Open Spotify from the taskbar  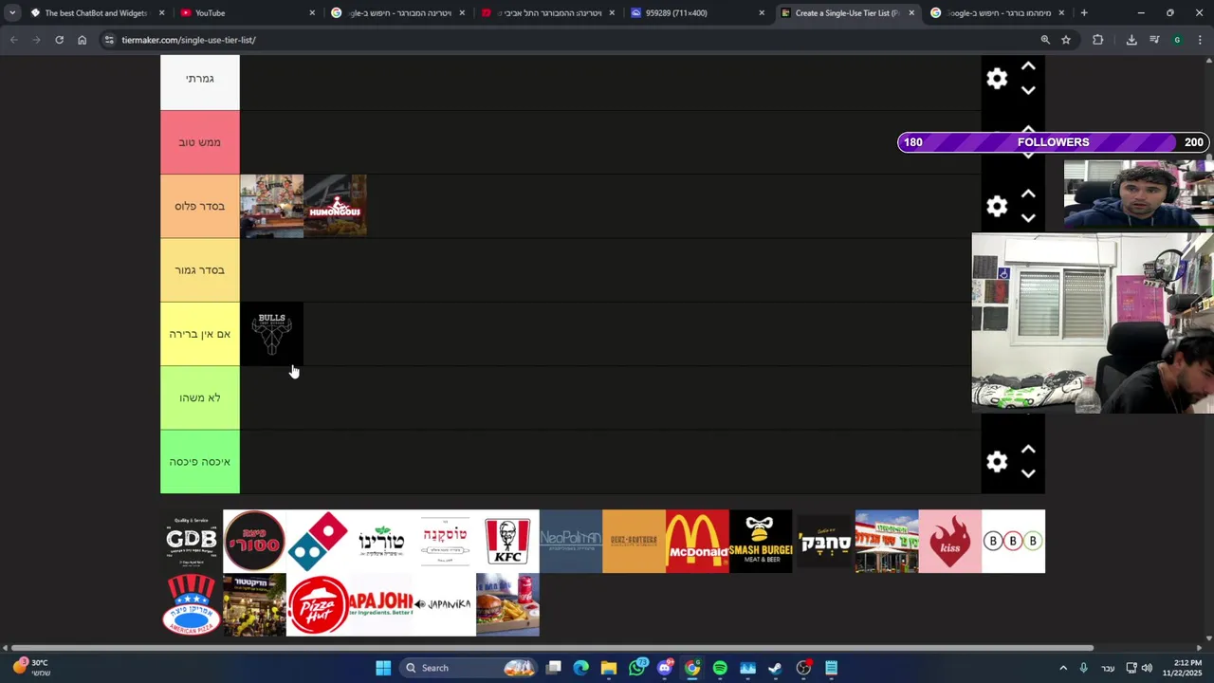coord(720,668)
